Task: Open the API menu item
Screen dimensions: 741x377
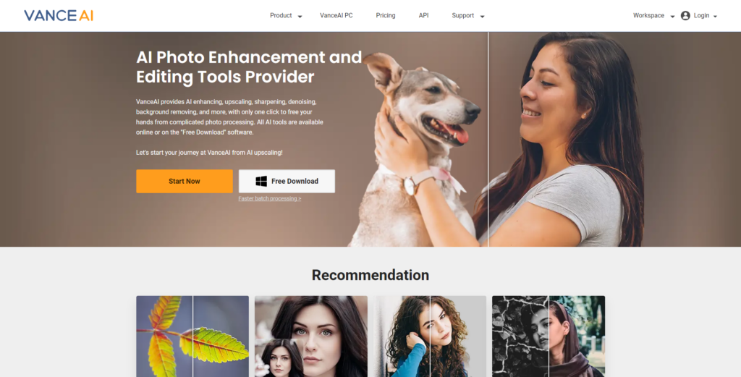Action: pyautogui.click(x=423, y=16)
